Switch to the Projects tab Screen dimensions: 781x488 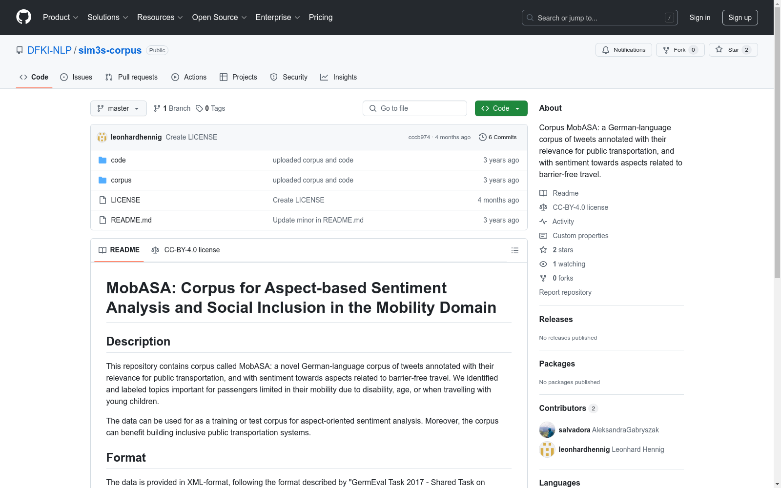click(238, 77)
